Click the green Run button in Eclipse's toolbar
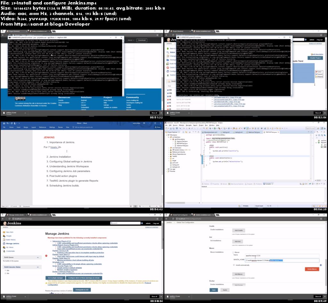 (214, 128)
